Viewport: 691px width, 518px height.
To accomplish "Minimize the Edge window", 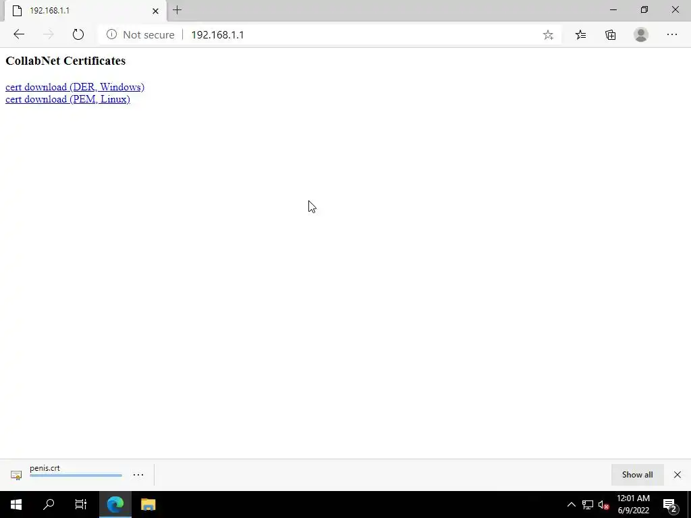I will [x=613, y=9].
